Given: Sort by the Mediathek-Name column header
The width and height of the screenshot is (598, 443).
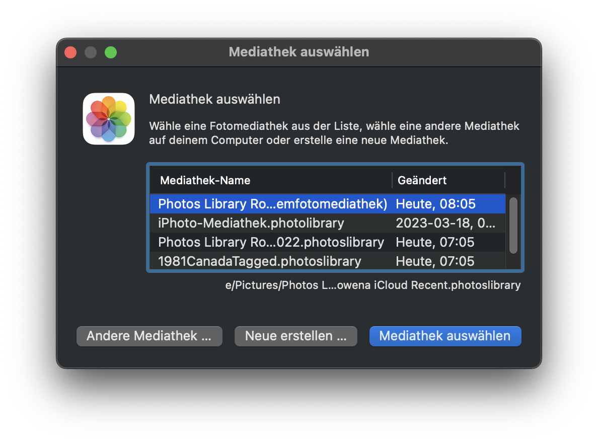Looking at the screenshot, I should coord(205,180).
